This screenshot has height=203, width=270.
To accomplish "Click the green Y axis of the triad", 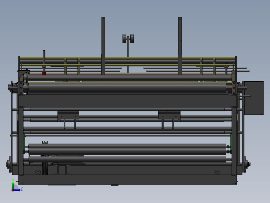I will coord(13,185).
